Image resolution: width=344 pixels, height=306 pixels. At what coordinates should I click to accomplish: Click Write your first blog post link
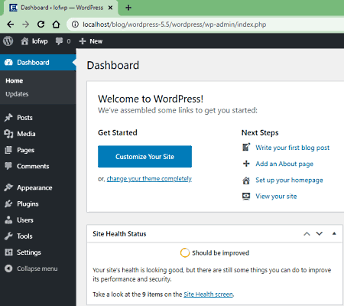pos(293,148)
